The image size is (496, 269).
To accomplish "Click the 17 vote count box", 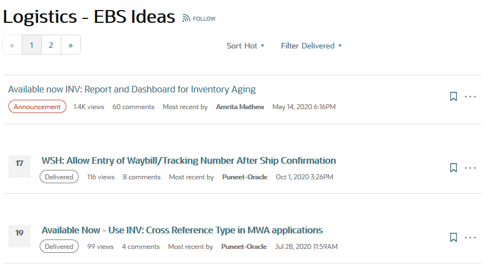I will [20, 164].
